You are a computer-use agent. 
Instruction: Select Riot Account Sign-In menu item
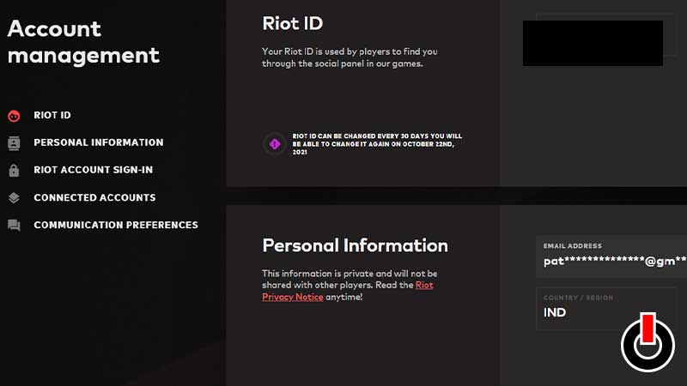[93, 170]
